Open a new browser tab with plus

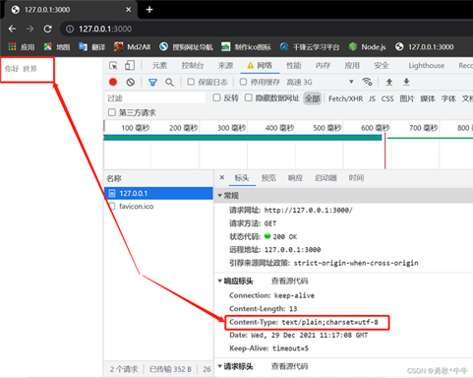click(149, 10)
